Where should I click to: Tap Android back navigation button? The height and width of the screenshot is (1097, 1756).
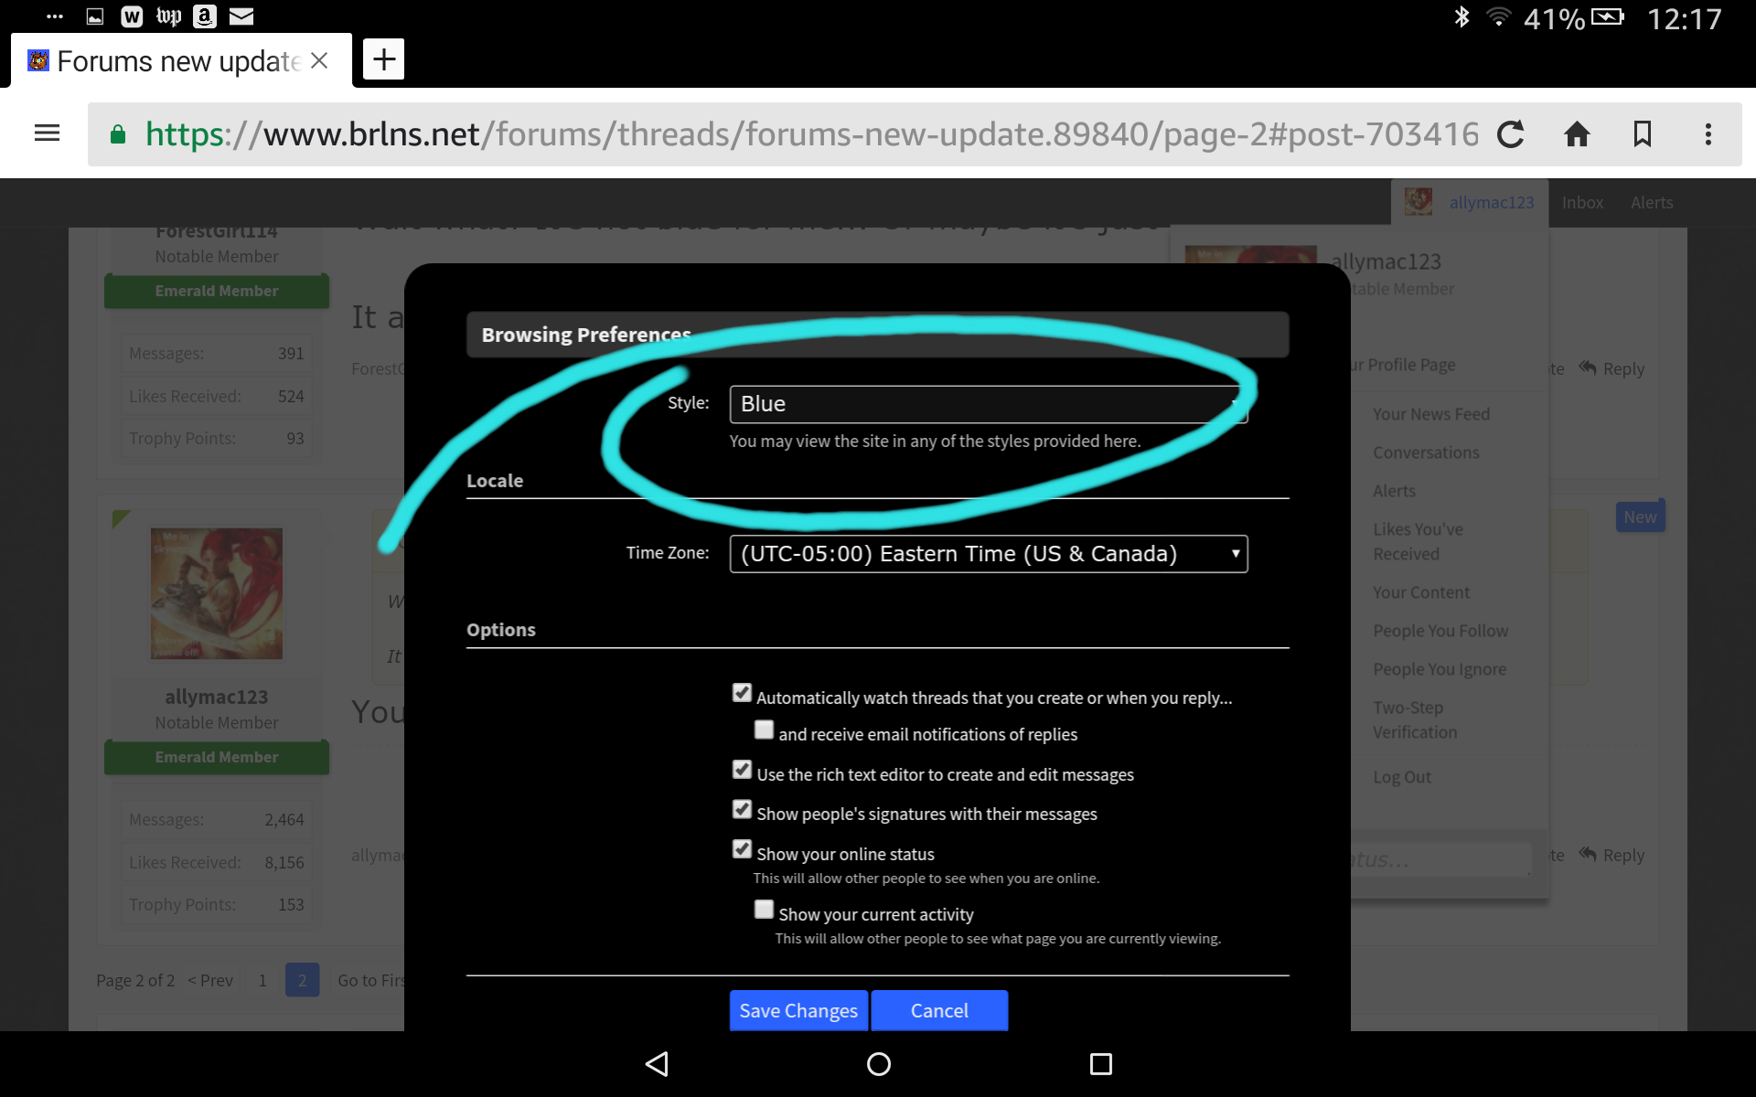tap(657, 1063)
